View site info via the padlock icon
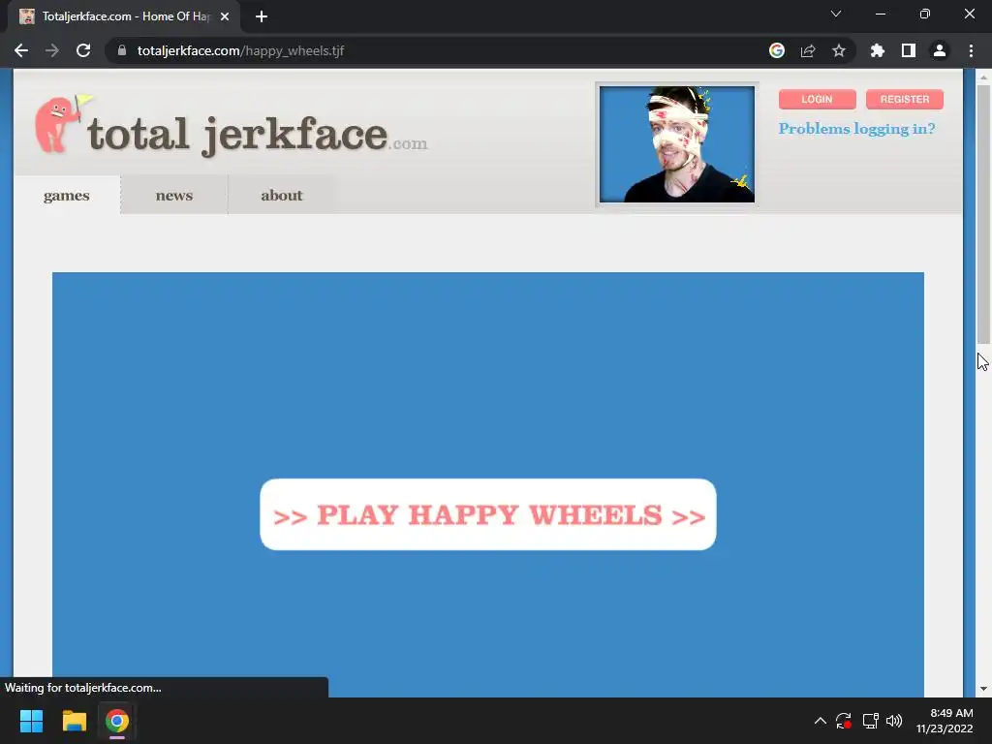The height and width of the screenshot is (744, 992). tap(122, 50)
